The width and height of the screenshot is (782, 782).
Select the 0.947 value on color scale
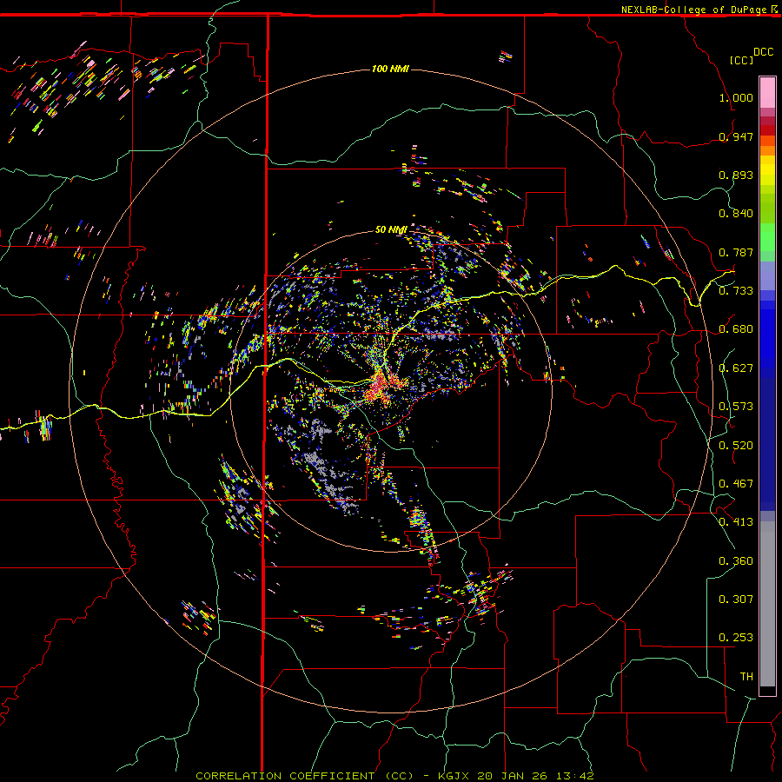tap(736, 136)
